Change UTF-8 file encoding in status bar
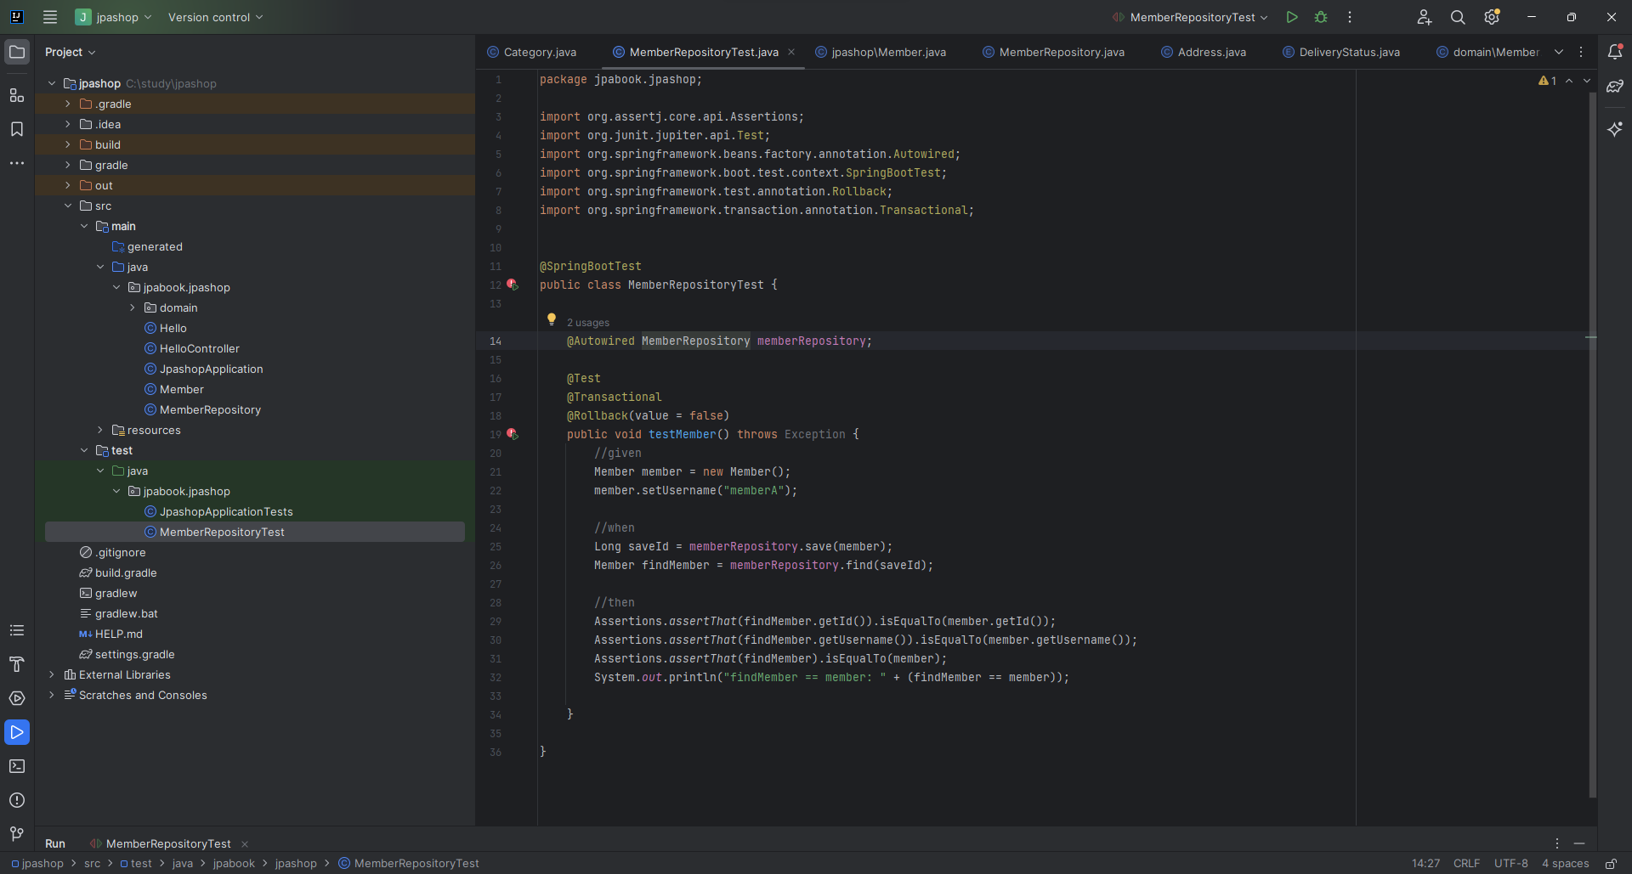 [x=1511, y=863]
